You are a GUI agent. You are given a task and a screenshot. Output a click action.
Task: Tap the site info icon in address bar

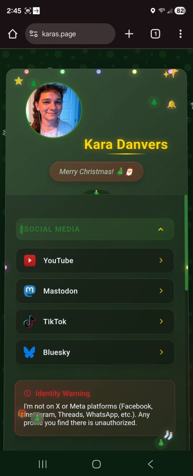34,34
